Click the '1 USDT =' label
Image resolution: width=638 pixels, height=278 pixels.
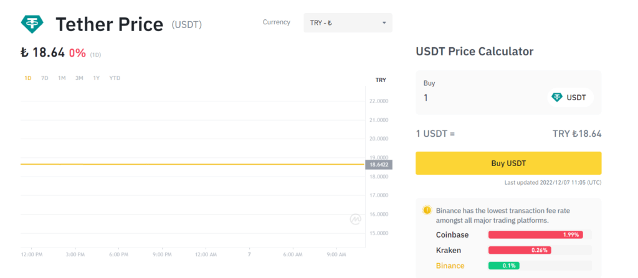click(435, 134)
